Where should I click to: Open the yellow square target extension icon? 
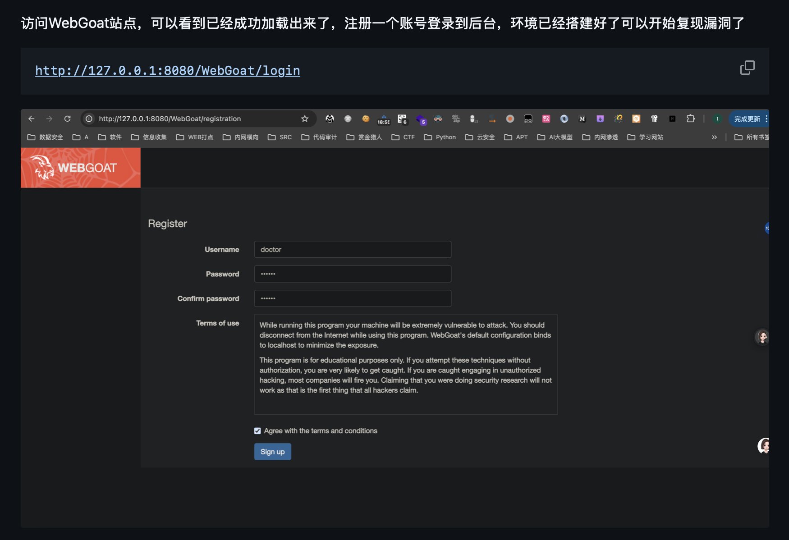coord(636,119)
